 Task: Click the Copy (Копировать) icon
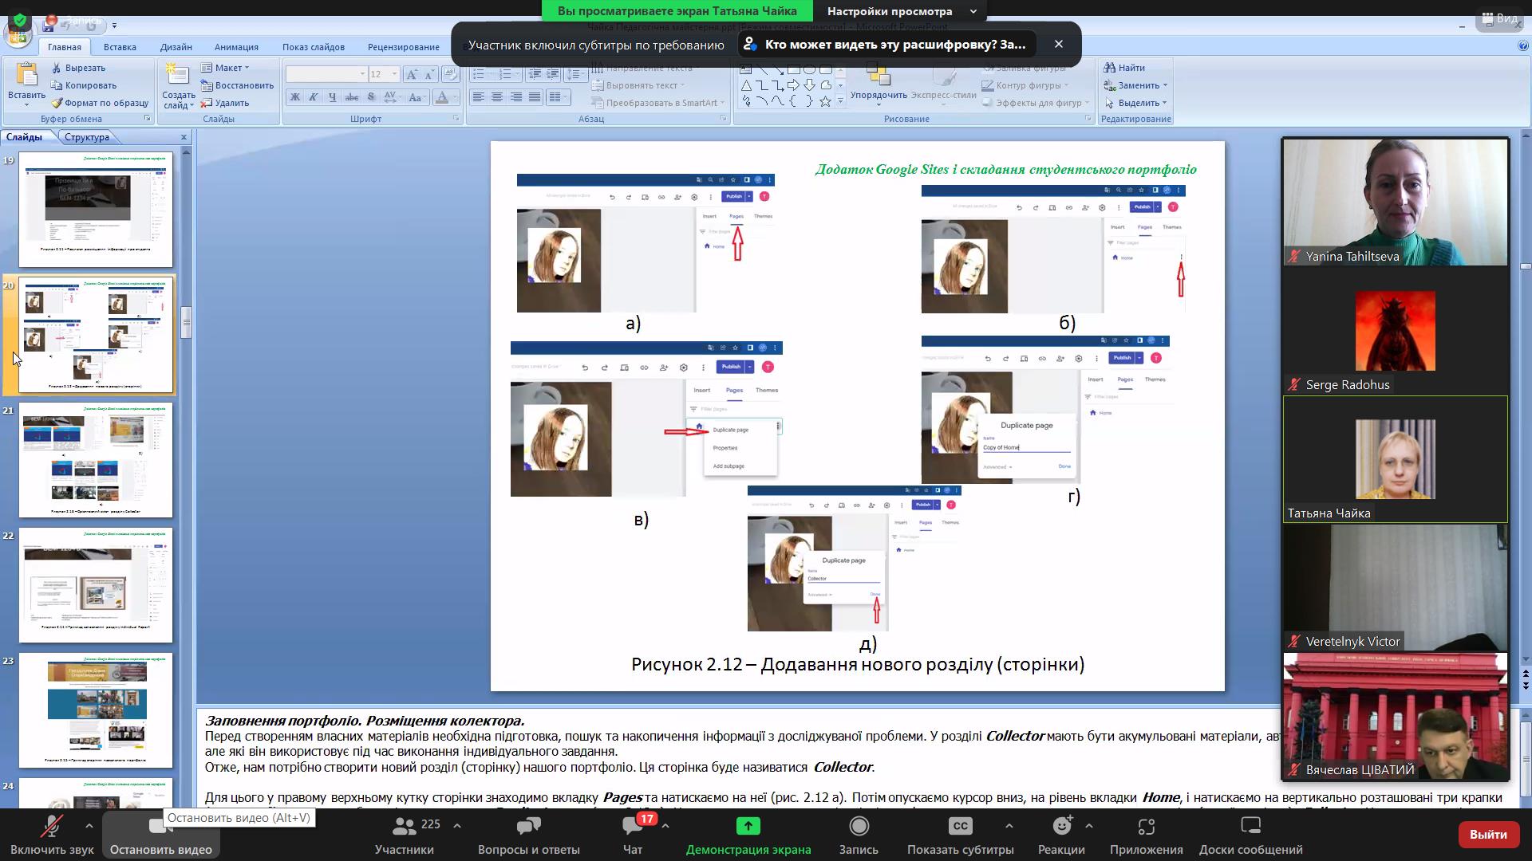[57, 85]
